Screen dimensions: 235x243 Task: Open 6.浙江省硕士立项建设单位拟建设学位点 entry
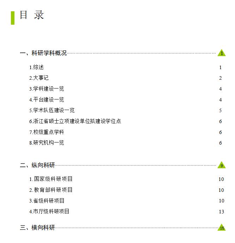[x=75, y=121]
